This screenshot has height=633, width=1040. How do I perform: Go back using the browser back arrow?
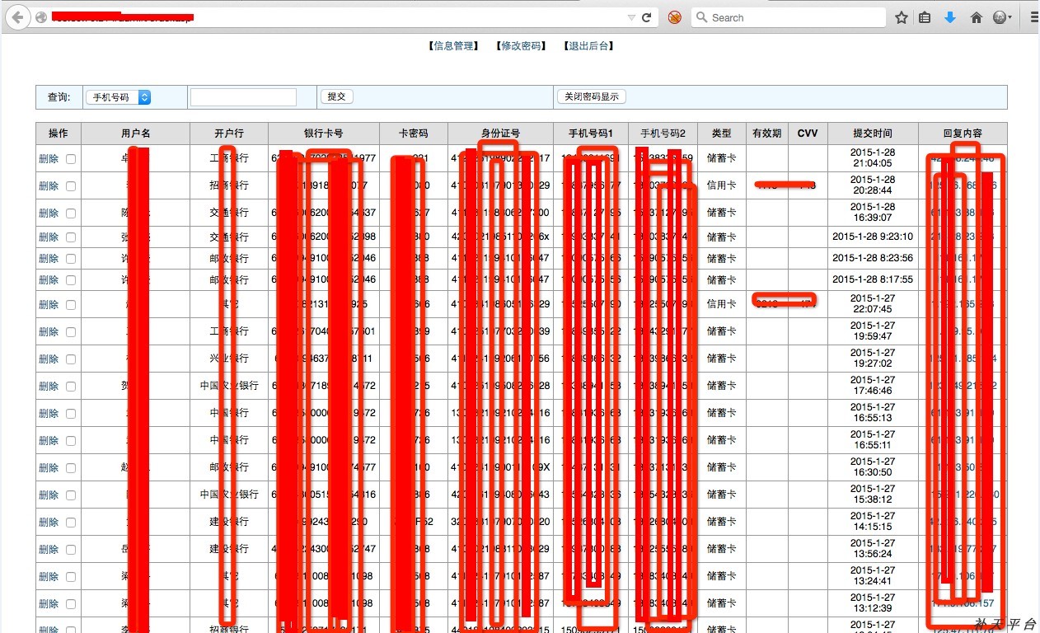coord(18,17)
